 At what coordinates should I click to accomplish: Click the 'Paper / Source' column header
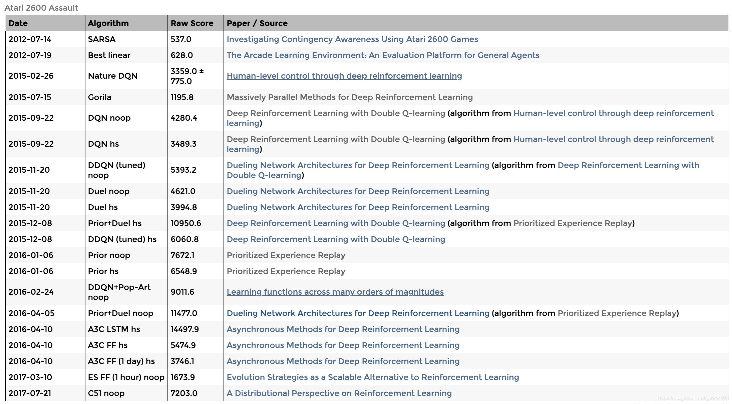[x=476, y=23]
